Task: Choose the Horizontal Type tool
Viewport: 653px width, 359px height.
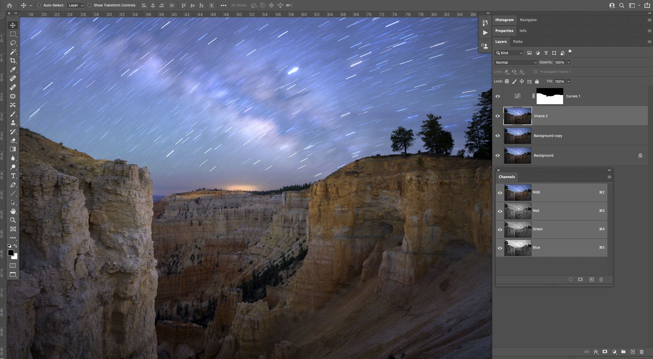Action: (13, 176)
